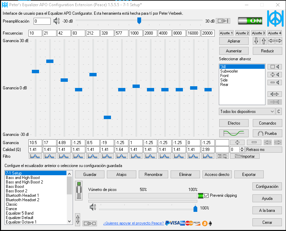Click the A la barra button
Screen dimensions: 286x231
pyautogui.click(x=267, y=210)
